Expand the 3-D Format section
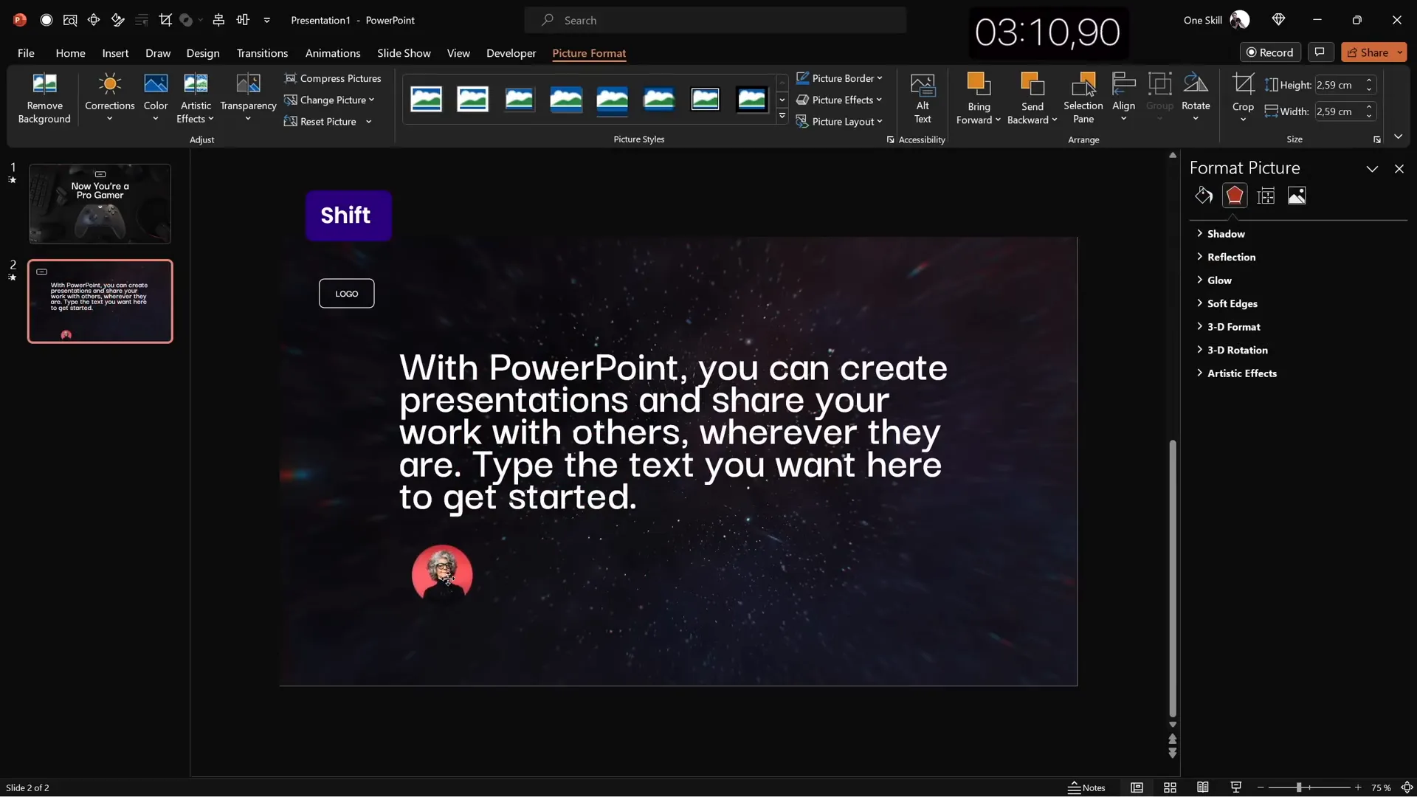Viewport: 1417px width, 797px height. [x=1228, y=327]
